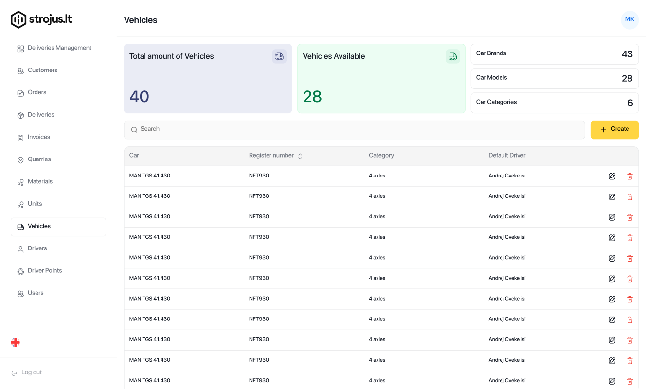
Task: Click the UK flag language icon
Action: click(x=15, y=342)
